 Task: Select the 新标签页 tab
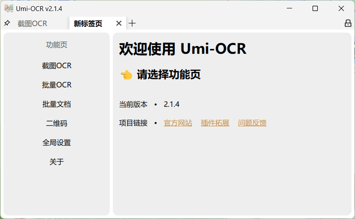point(89,24)
